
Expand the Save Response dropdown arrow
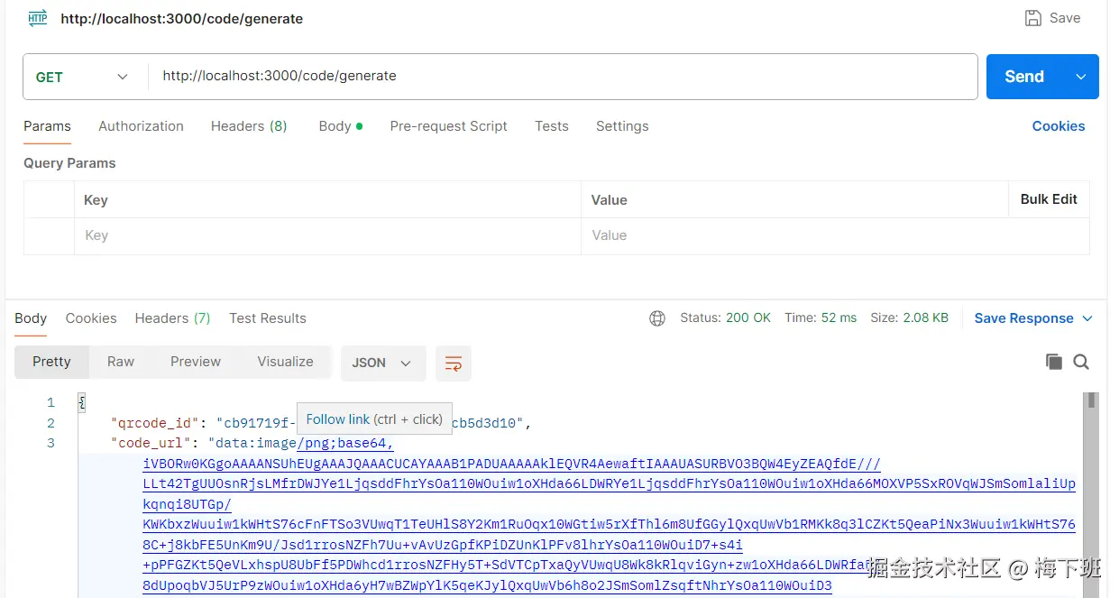pos(1087,318)
